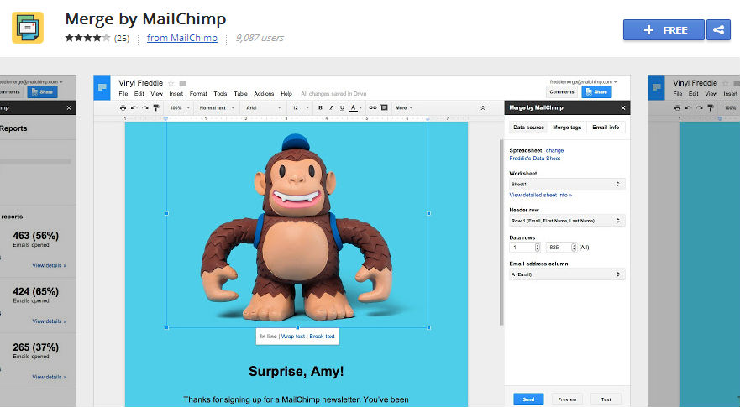Click the Print icon in the center toolbar
This screenshot has height=407, width=740.
tap(123, 108)
